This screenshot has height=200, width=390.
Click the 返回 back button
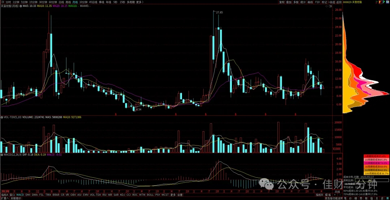pyautogui.click(x=339, y=2)
